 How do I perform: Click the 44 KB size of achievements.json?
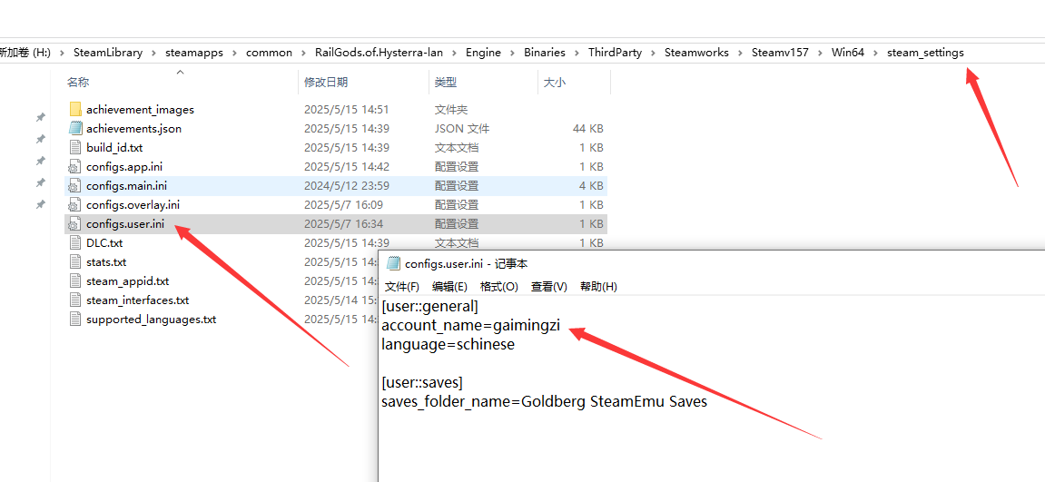[x=587, y=129]
